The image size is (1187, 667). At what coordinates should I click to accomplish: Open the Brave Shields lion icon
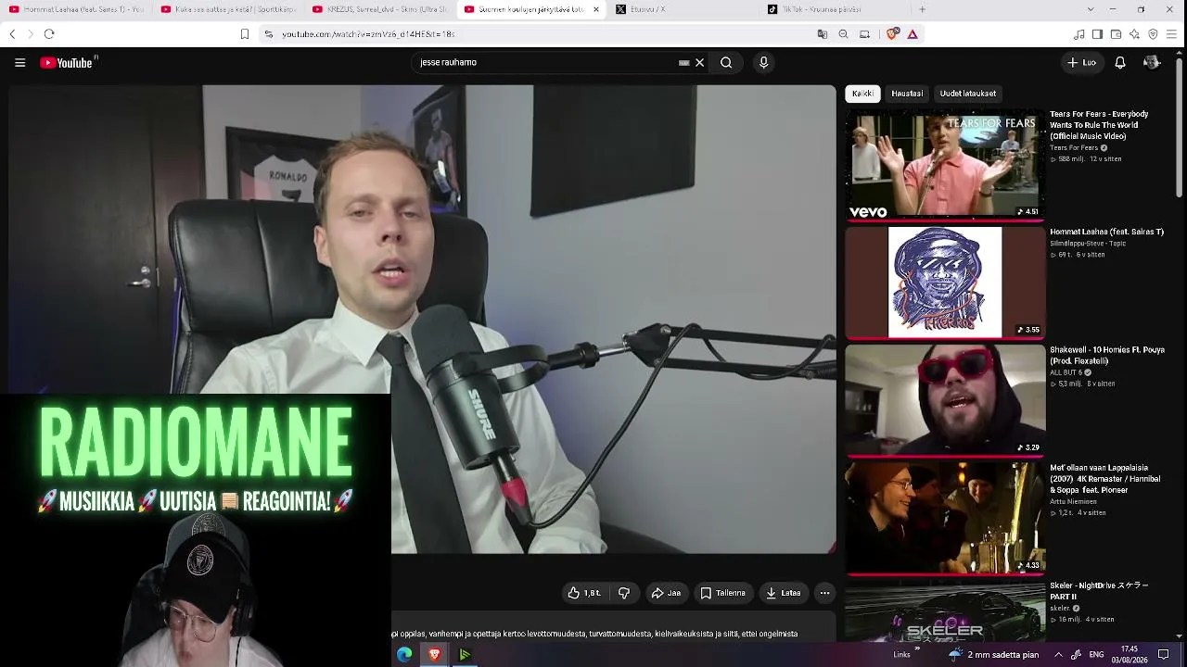click(x=892, y=34)
